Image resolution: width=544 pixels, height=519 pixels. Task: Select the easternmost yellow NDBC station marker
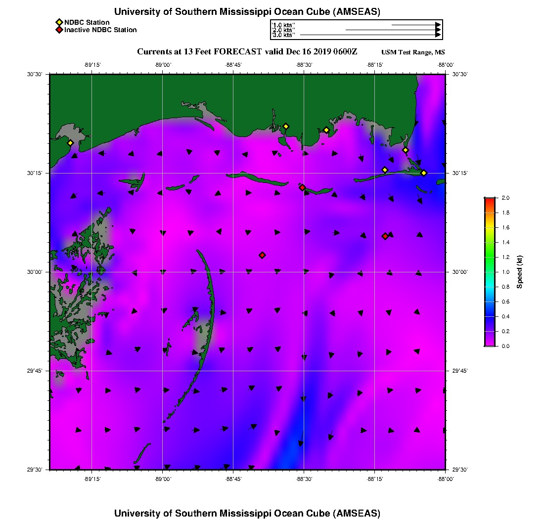click(424, 173)
